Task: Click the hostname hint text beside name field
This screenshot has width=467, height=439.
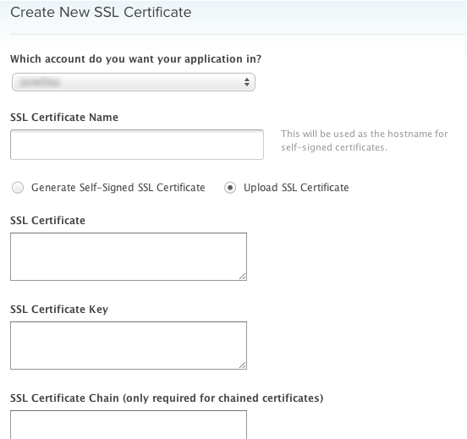Action: pyautogui.click(x=365, y=140)
